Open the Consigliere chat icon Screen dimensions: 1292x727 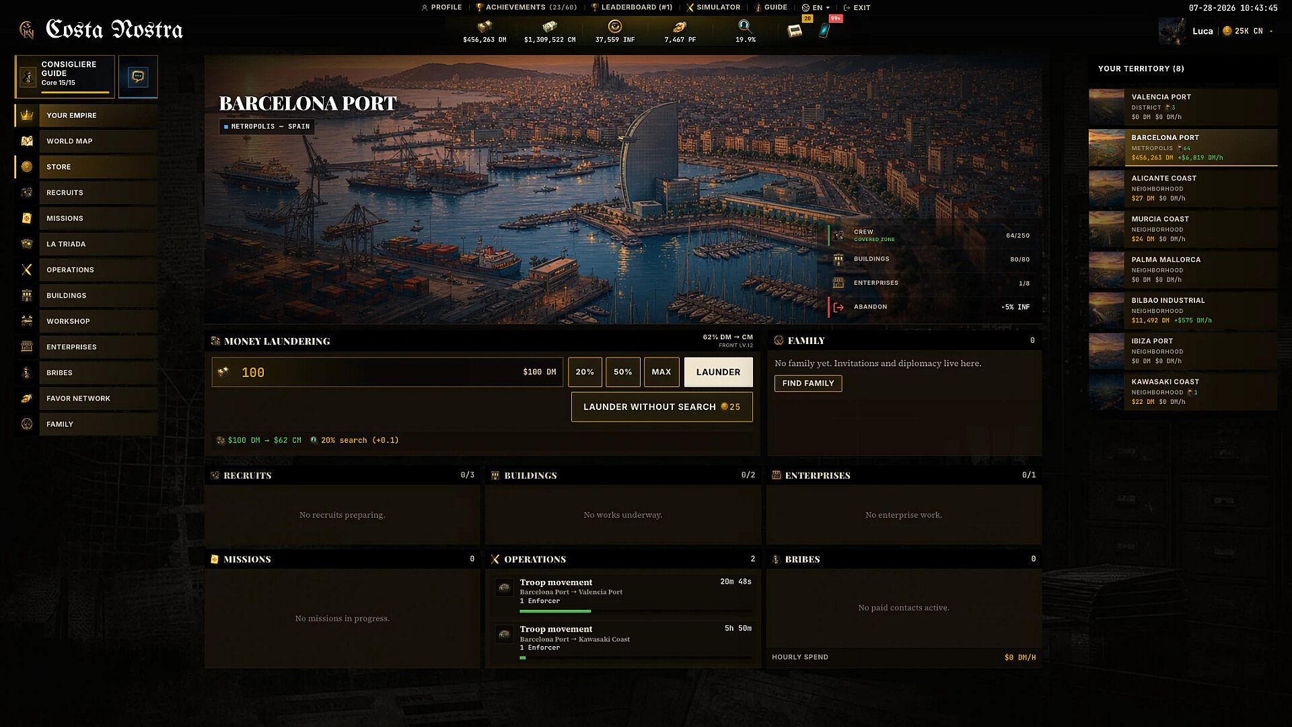tap(138, 77)
